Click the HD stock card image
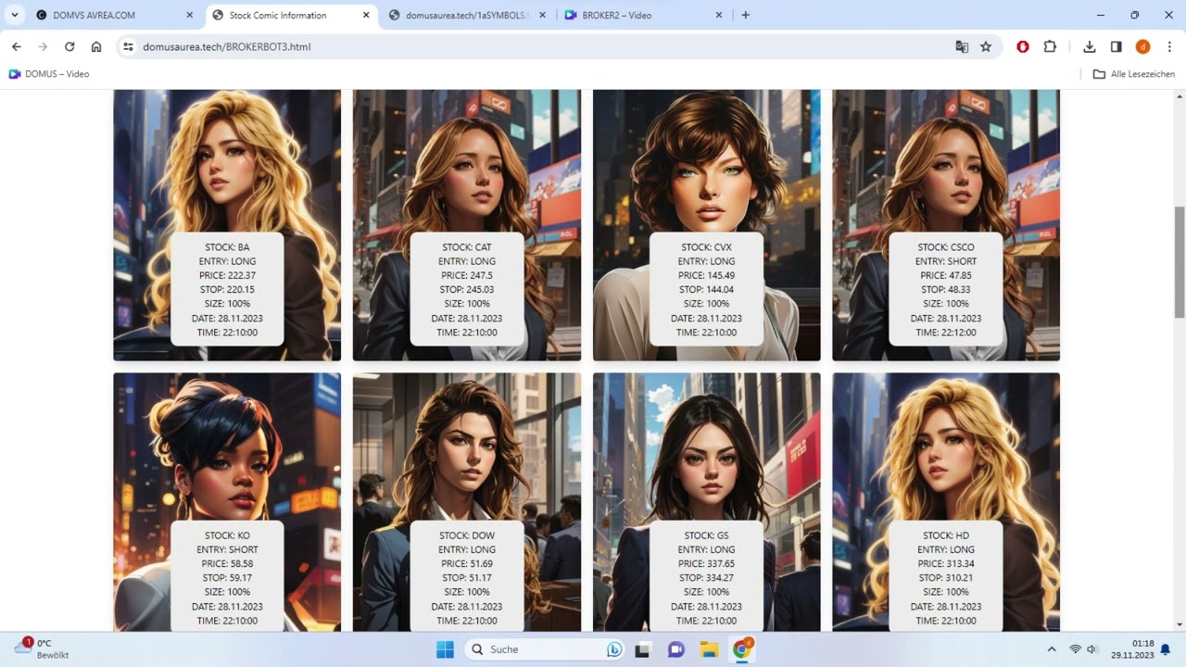The image size is (1186, 667). [x=946, y=502]
